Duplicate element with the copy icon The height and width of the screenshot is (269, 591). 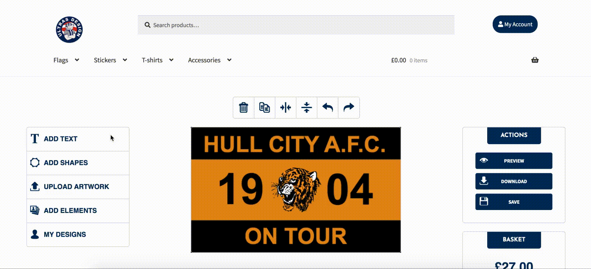click(264, 108)
